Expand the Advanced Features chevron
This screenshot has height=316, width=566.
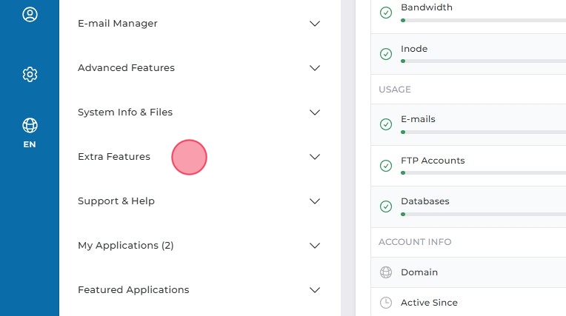315,68
